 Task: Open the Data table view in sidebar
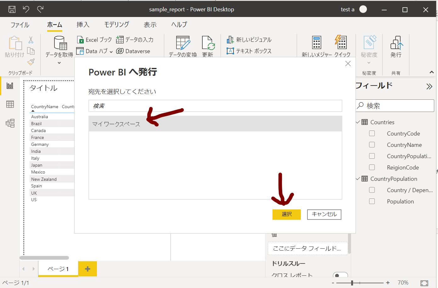pyautogui.click(x=10, y=104)
